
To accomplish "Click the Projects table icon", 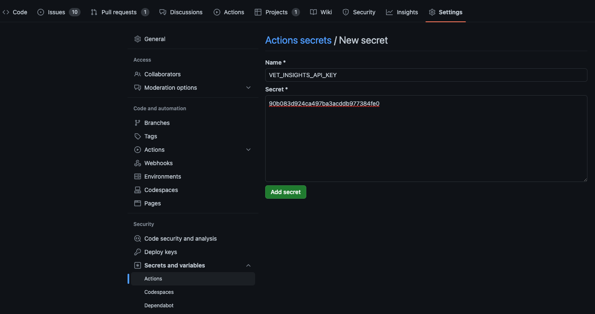I will pyautogui.click(x=258, y=12).
